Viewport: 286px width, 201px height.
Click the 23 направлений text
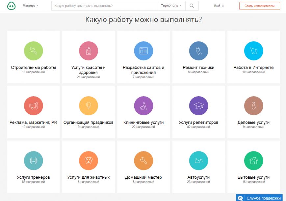(198, 182)
